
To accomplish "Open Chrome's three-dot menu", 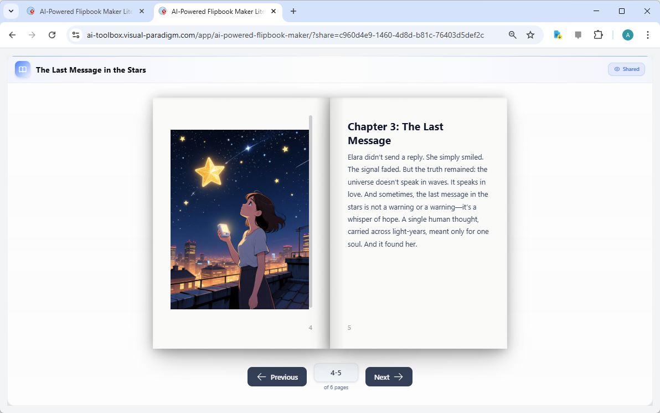I will tap(648, 34).
